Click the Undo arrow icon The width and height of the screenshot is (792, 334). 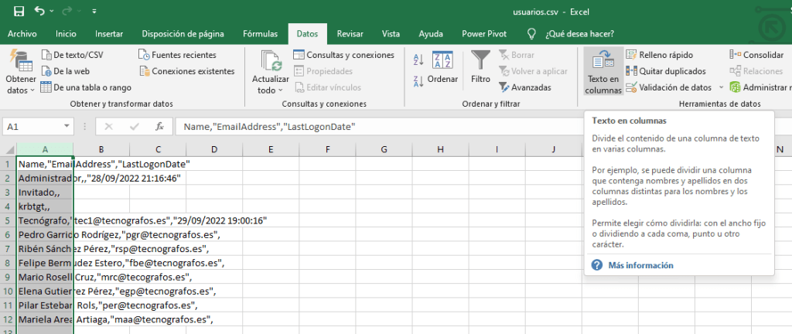click(39, 12)
